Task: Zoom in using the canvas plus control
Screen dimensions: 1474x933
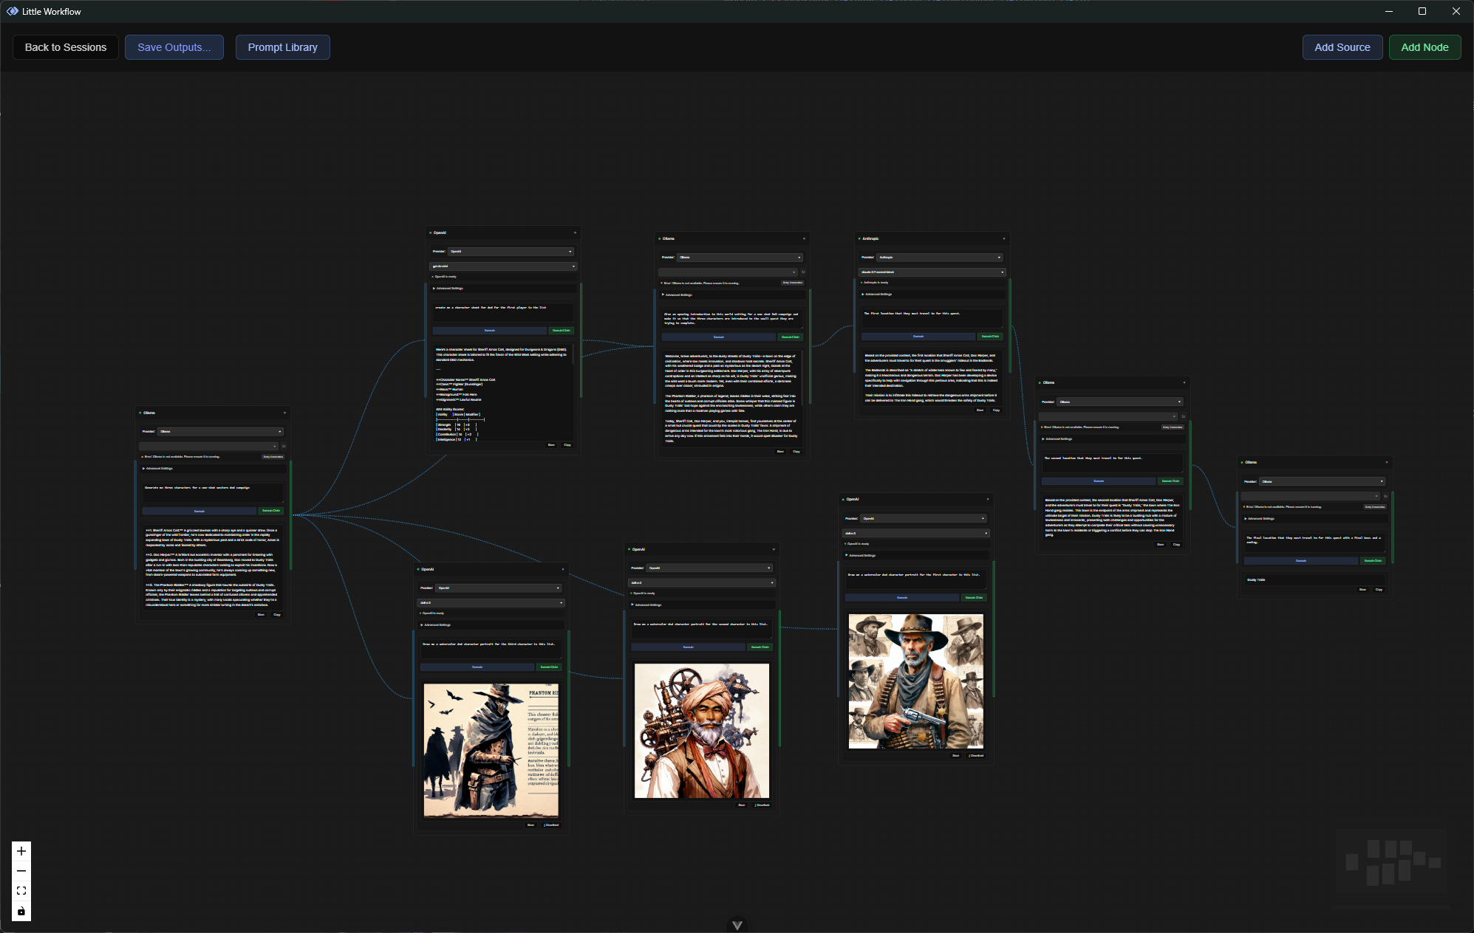Action: click(x=21, y=851)
